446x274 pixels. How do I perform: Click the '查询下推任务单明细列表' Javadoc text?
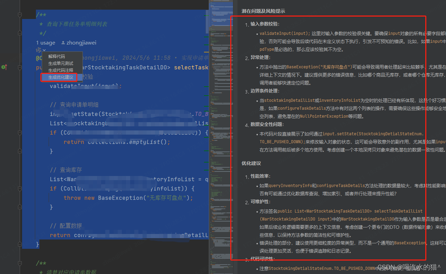[x=77, y=24]
